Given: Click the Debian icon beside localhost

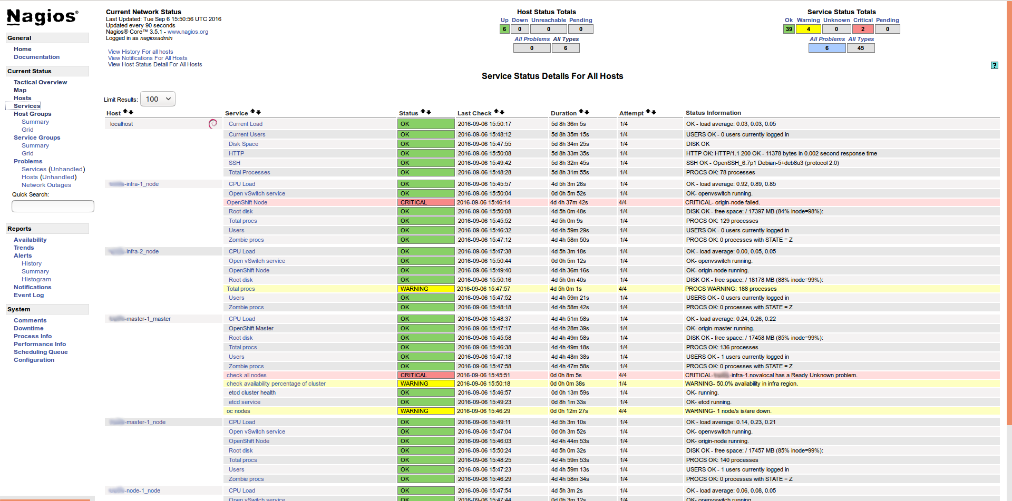Looking at the screenshot, I should [x=213, y=124].
